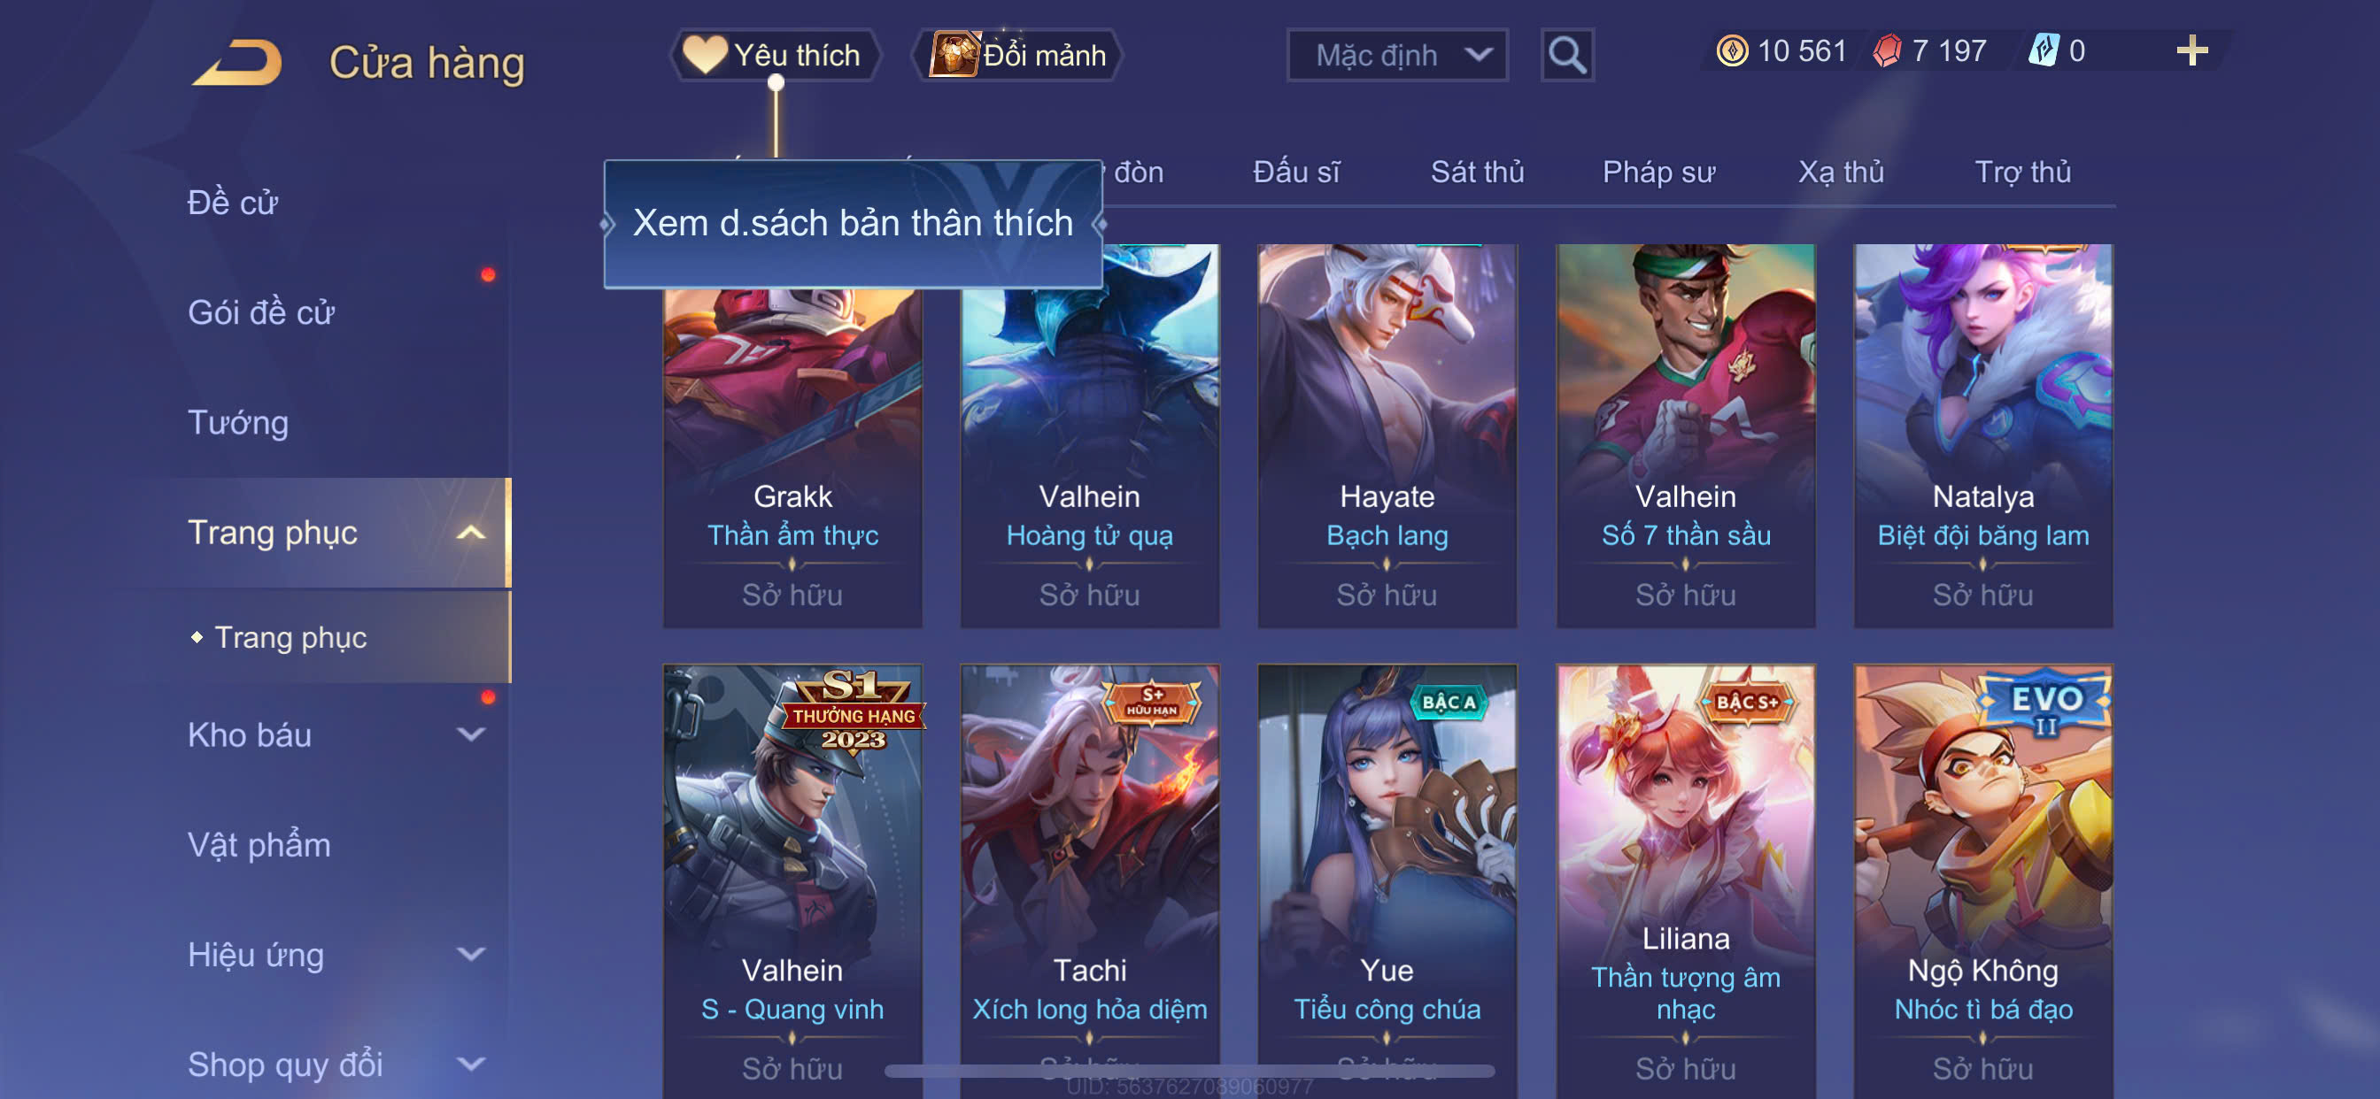Tap the Yêu thích heart icon
Screen dimensions: 2380x1099
click(704, 55)
